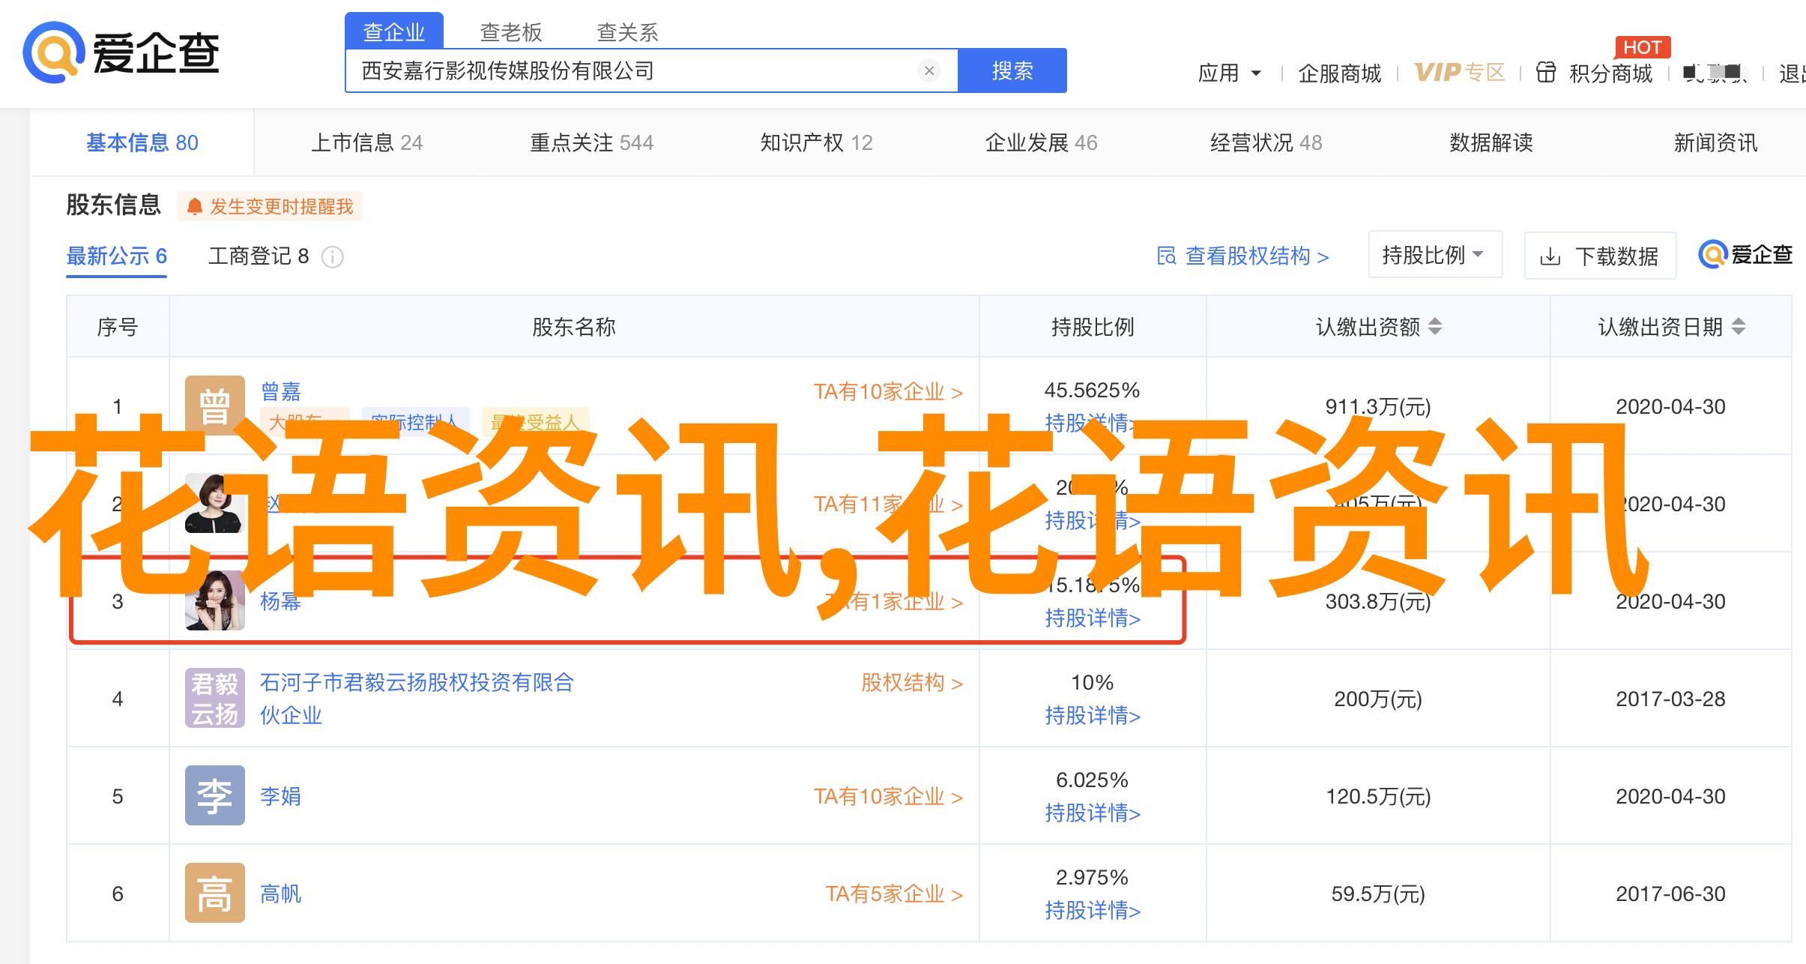Click the 高 avatar for 高帆
The width and height of the screenshot is (1806, 964).
[x=215, y=893]
